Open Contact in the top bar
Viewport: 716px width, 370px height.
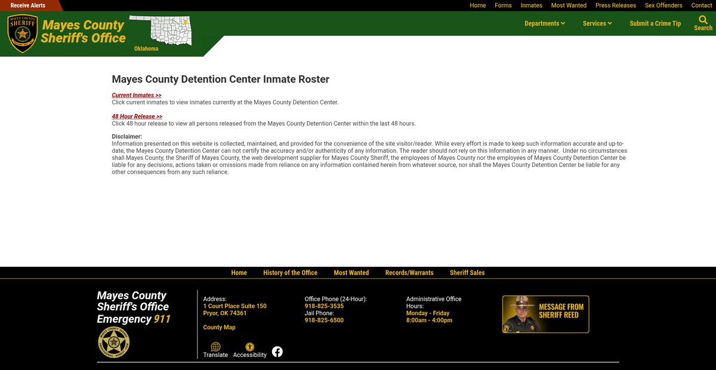point(702,5)
